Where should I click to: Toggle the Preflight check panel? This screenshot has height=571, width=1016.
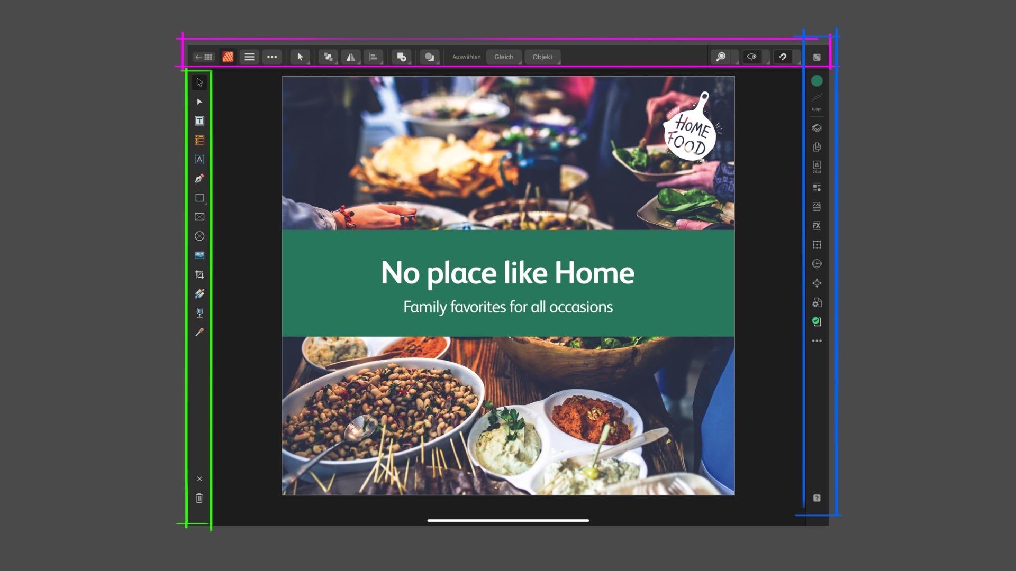click(x=817, y=321)
